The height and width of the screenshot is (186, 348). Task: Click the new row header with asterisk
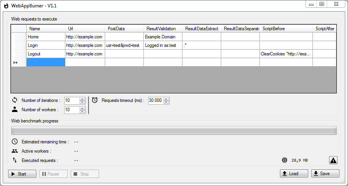click(19, 62)
